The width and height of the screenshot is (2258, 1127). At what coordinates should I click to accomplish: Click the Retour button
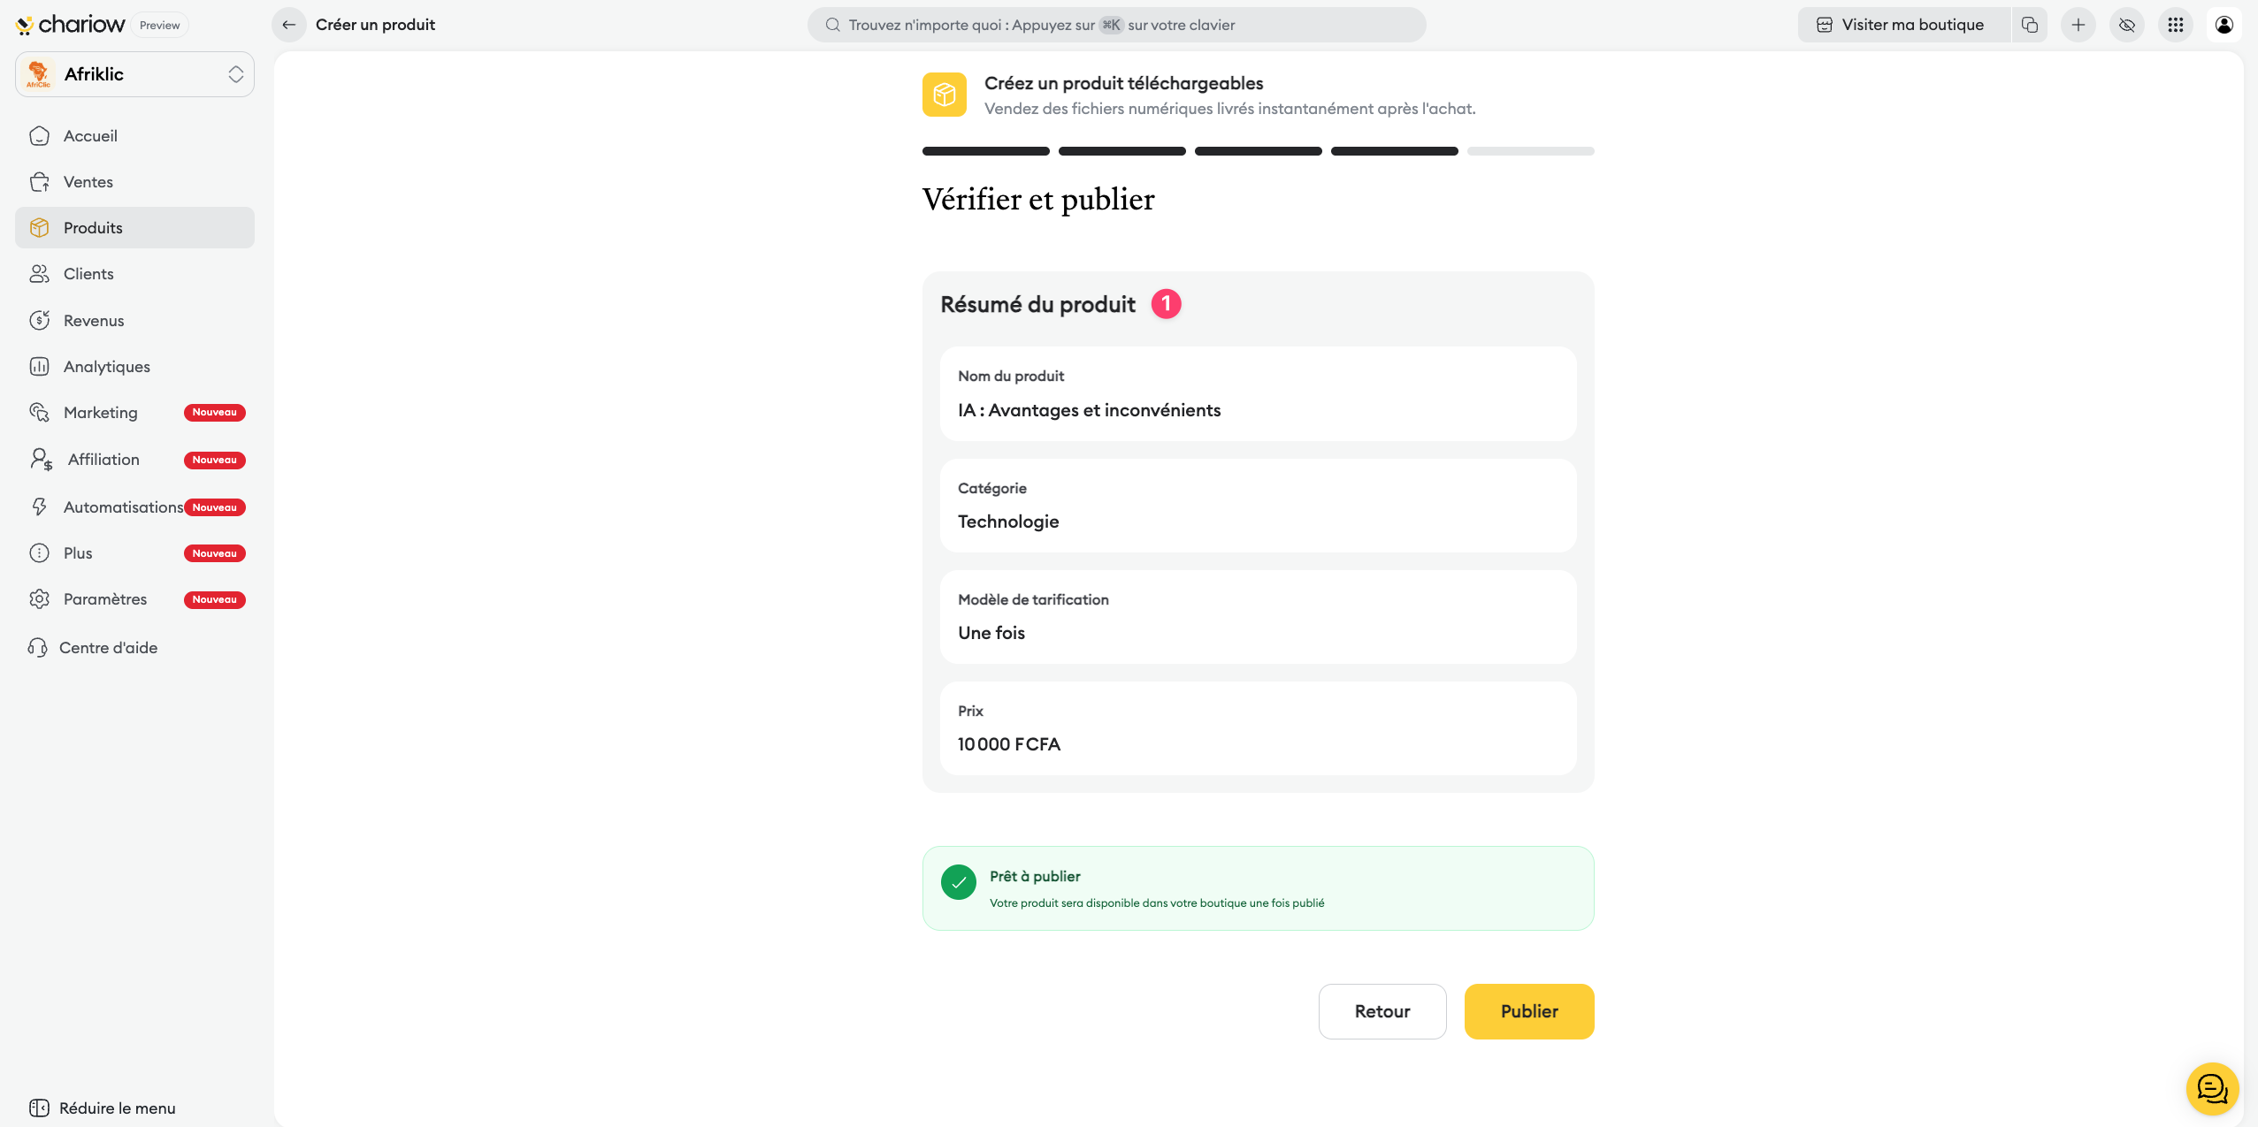pos(1382,1011)
